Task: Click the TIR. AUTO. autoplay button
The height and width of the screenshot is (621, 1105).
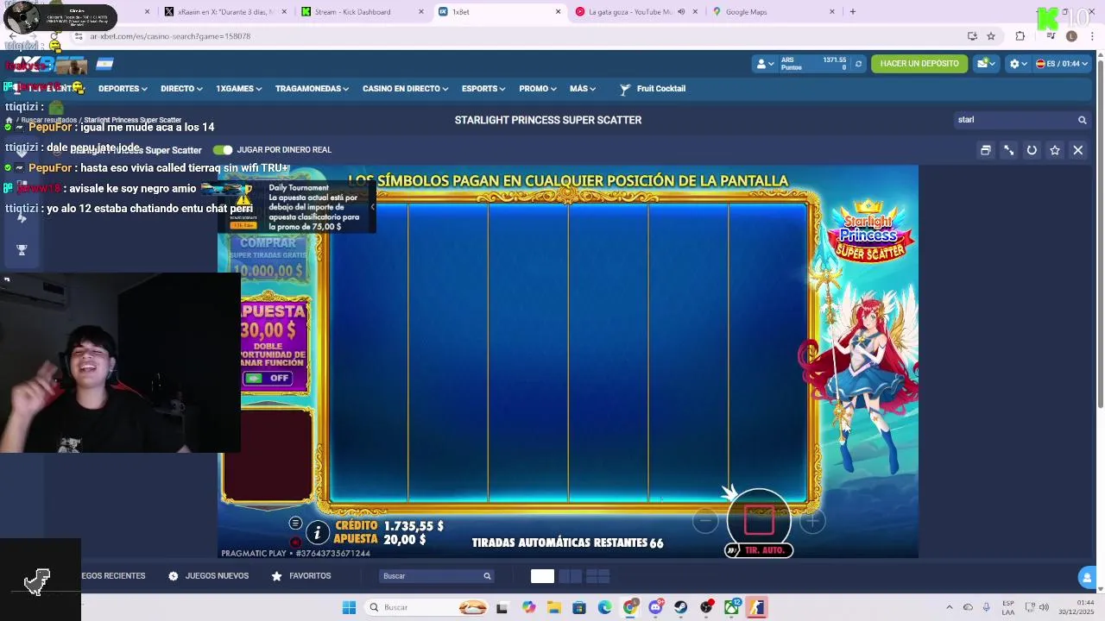Action: (759, 550)
